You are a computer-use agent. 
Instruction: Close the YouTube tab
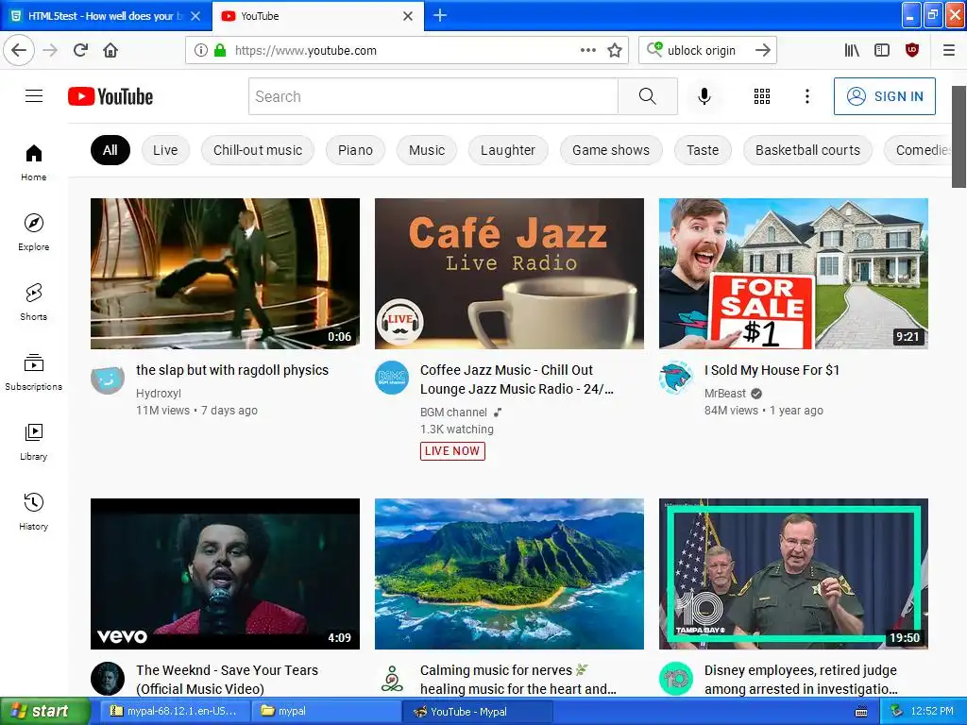[408, 16]
